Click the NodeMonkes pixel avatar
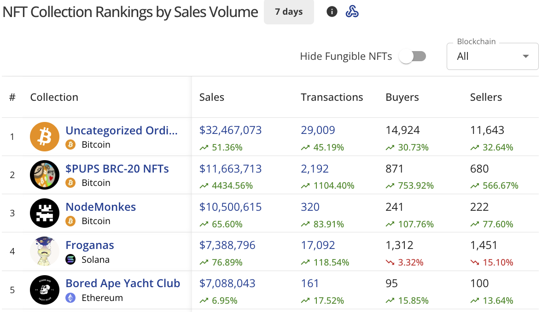 pyautogui.click(x=44, y=213)
